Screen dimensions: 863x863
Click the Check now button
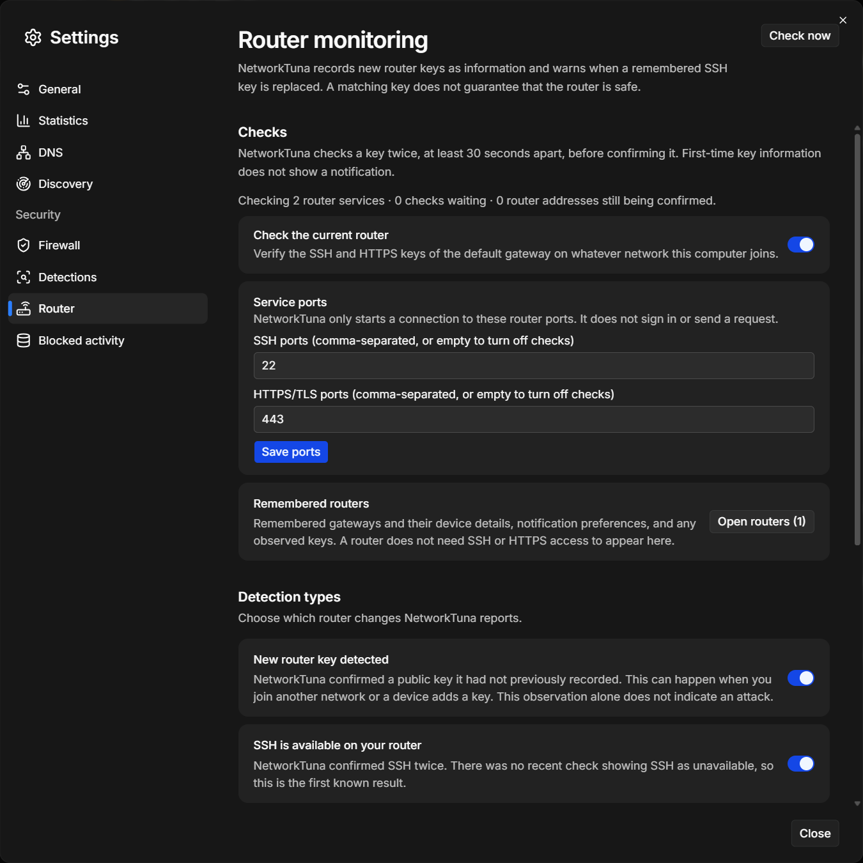click(x=800, y=36)
